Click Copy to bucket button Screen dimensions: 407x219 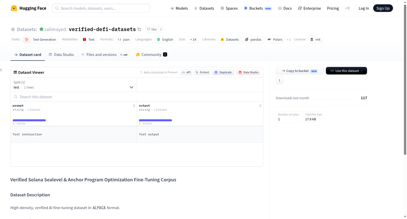click(x=300, y=71)
